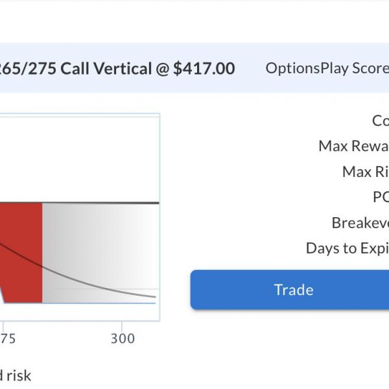This screenshot has height=389, width=389.
Task: Click the white upper area of chart
Action: pyautogui.click(x=79, y=159)
